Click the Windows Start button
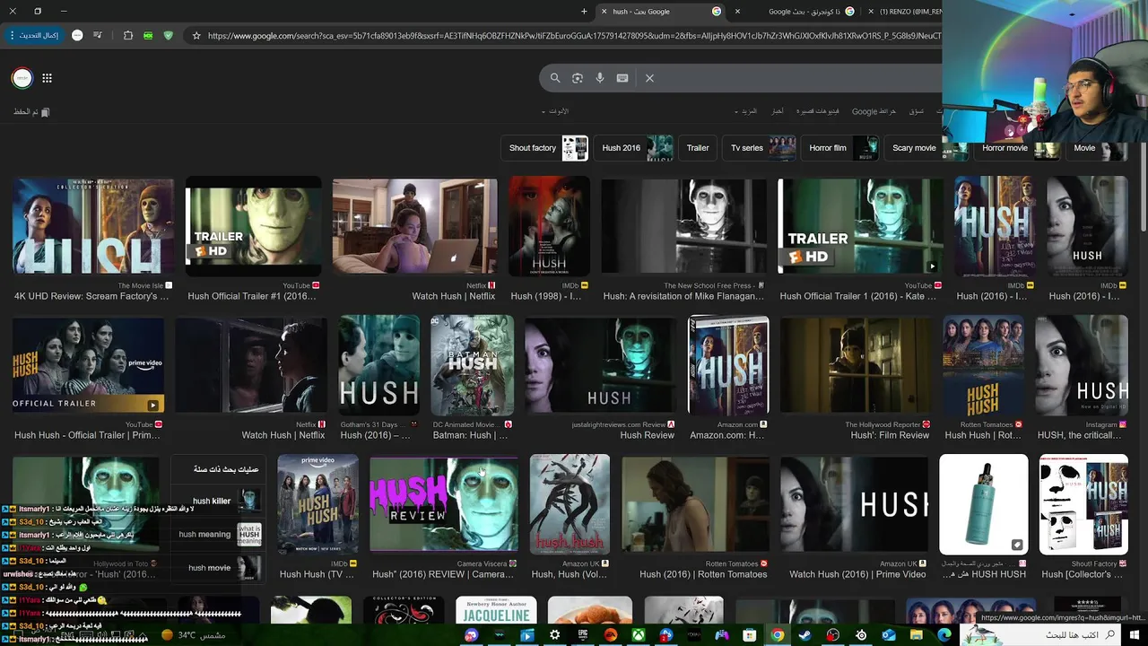 click(1135, 635)
